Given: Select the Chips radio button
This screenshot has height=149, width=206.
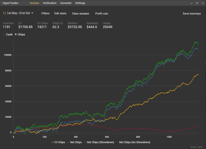Looking at the screenshot, I should (16, 35).
